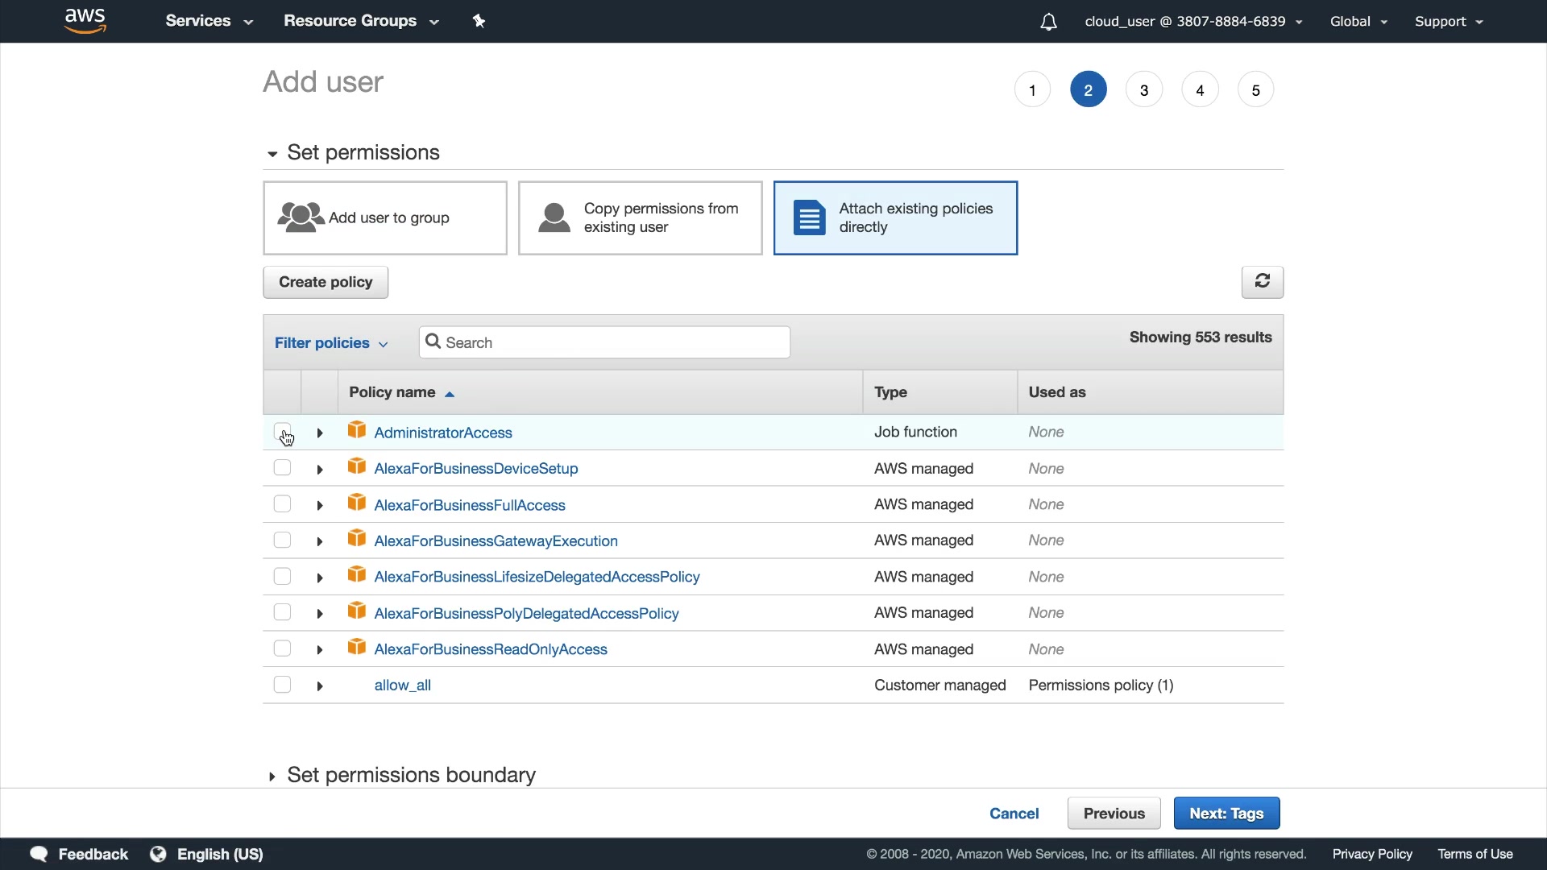Screen dimensions: 1547x870
Task: Click the refresh policies icon button
Action: [1262, 281]
